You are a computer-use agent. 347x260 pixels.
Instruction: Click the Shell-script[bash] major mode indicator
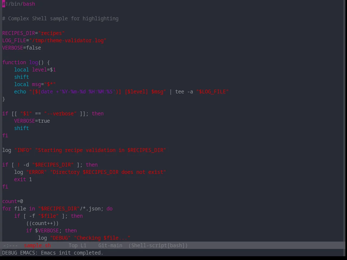(158, 246)
